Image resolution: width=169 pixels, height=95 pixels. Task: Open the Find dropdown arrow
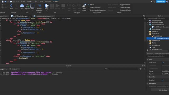pos(22,11)
